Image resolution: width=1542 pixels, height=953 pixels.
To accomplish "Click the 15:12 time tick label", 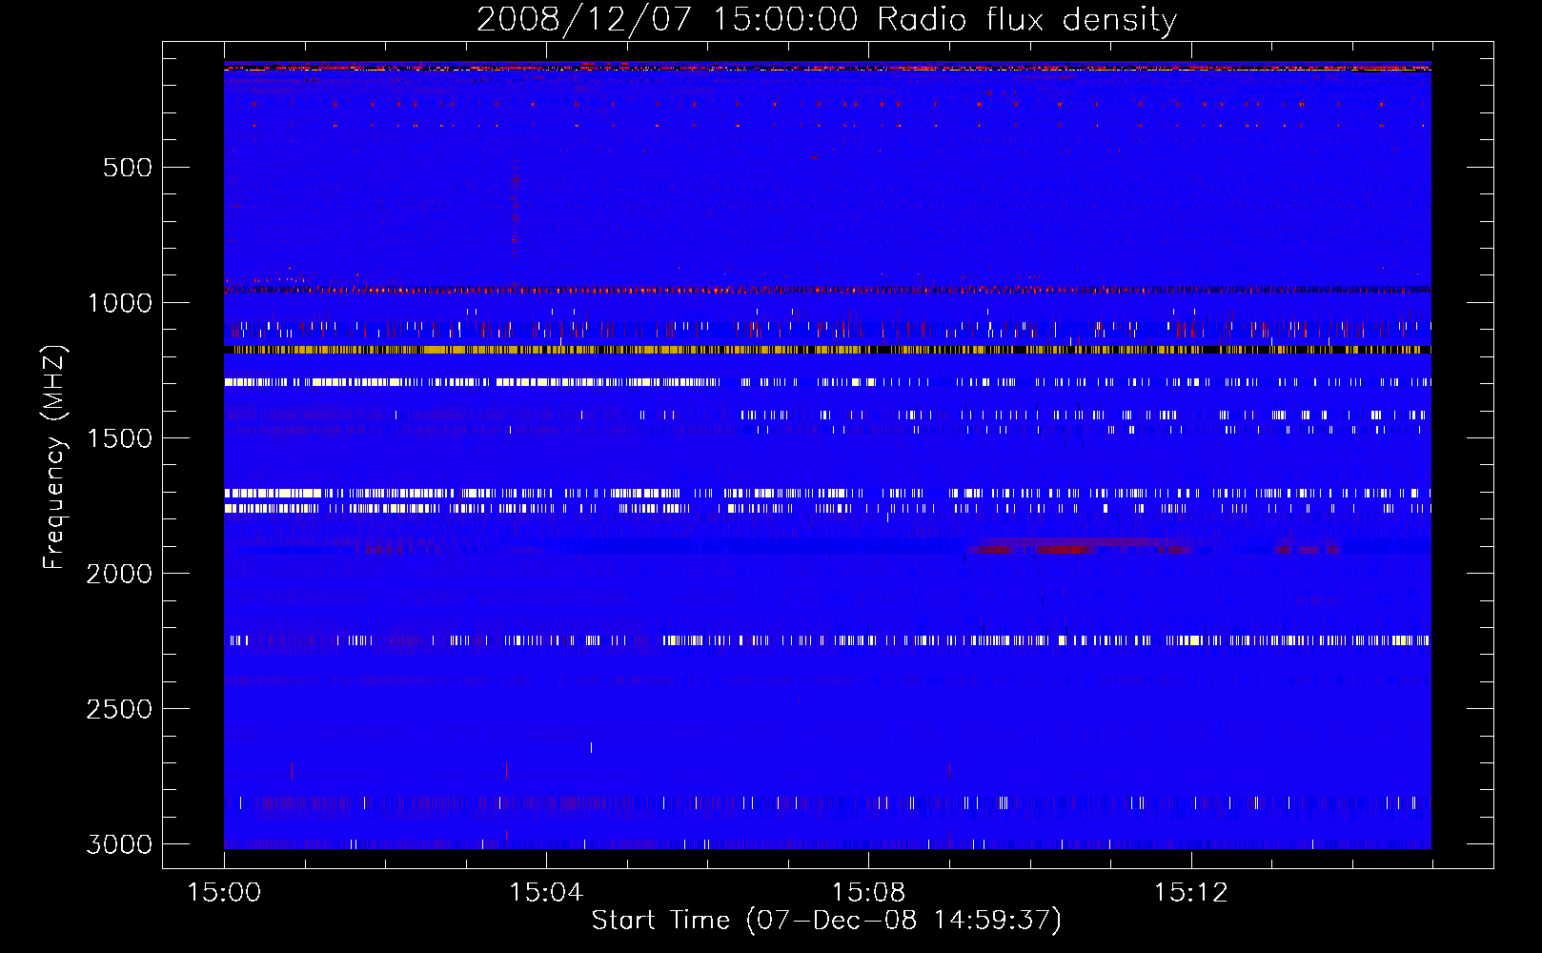I will pos(1190,892).
